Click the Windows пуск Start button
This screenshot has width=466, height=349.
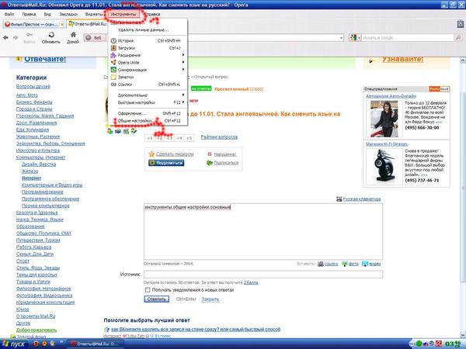14,344
